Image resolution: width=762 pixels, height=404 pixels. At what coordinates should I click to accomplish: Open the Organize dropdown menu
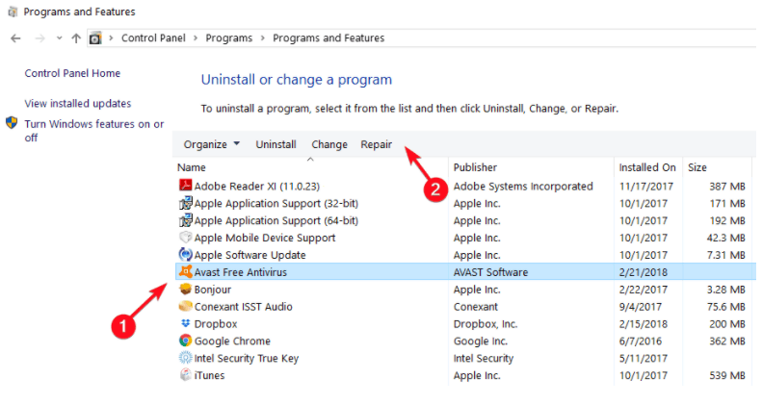click(211, 144)
